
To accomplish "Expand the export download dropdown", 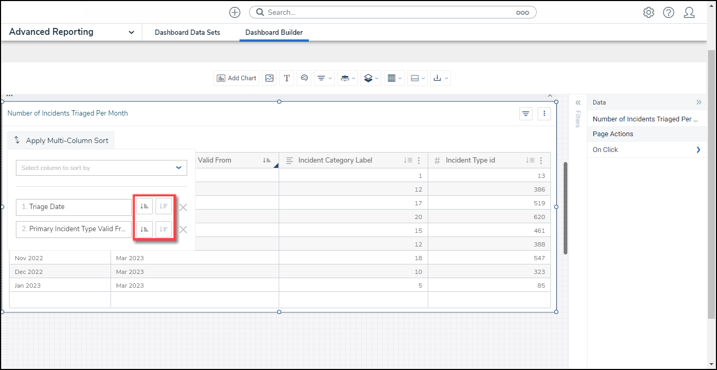I will pyautogui.click(x=440, y=78).
